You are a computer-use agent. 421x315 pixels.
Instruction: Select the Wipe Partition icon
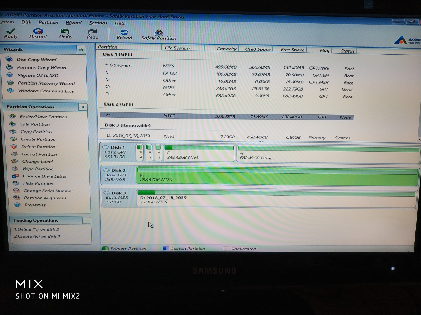15,169
